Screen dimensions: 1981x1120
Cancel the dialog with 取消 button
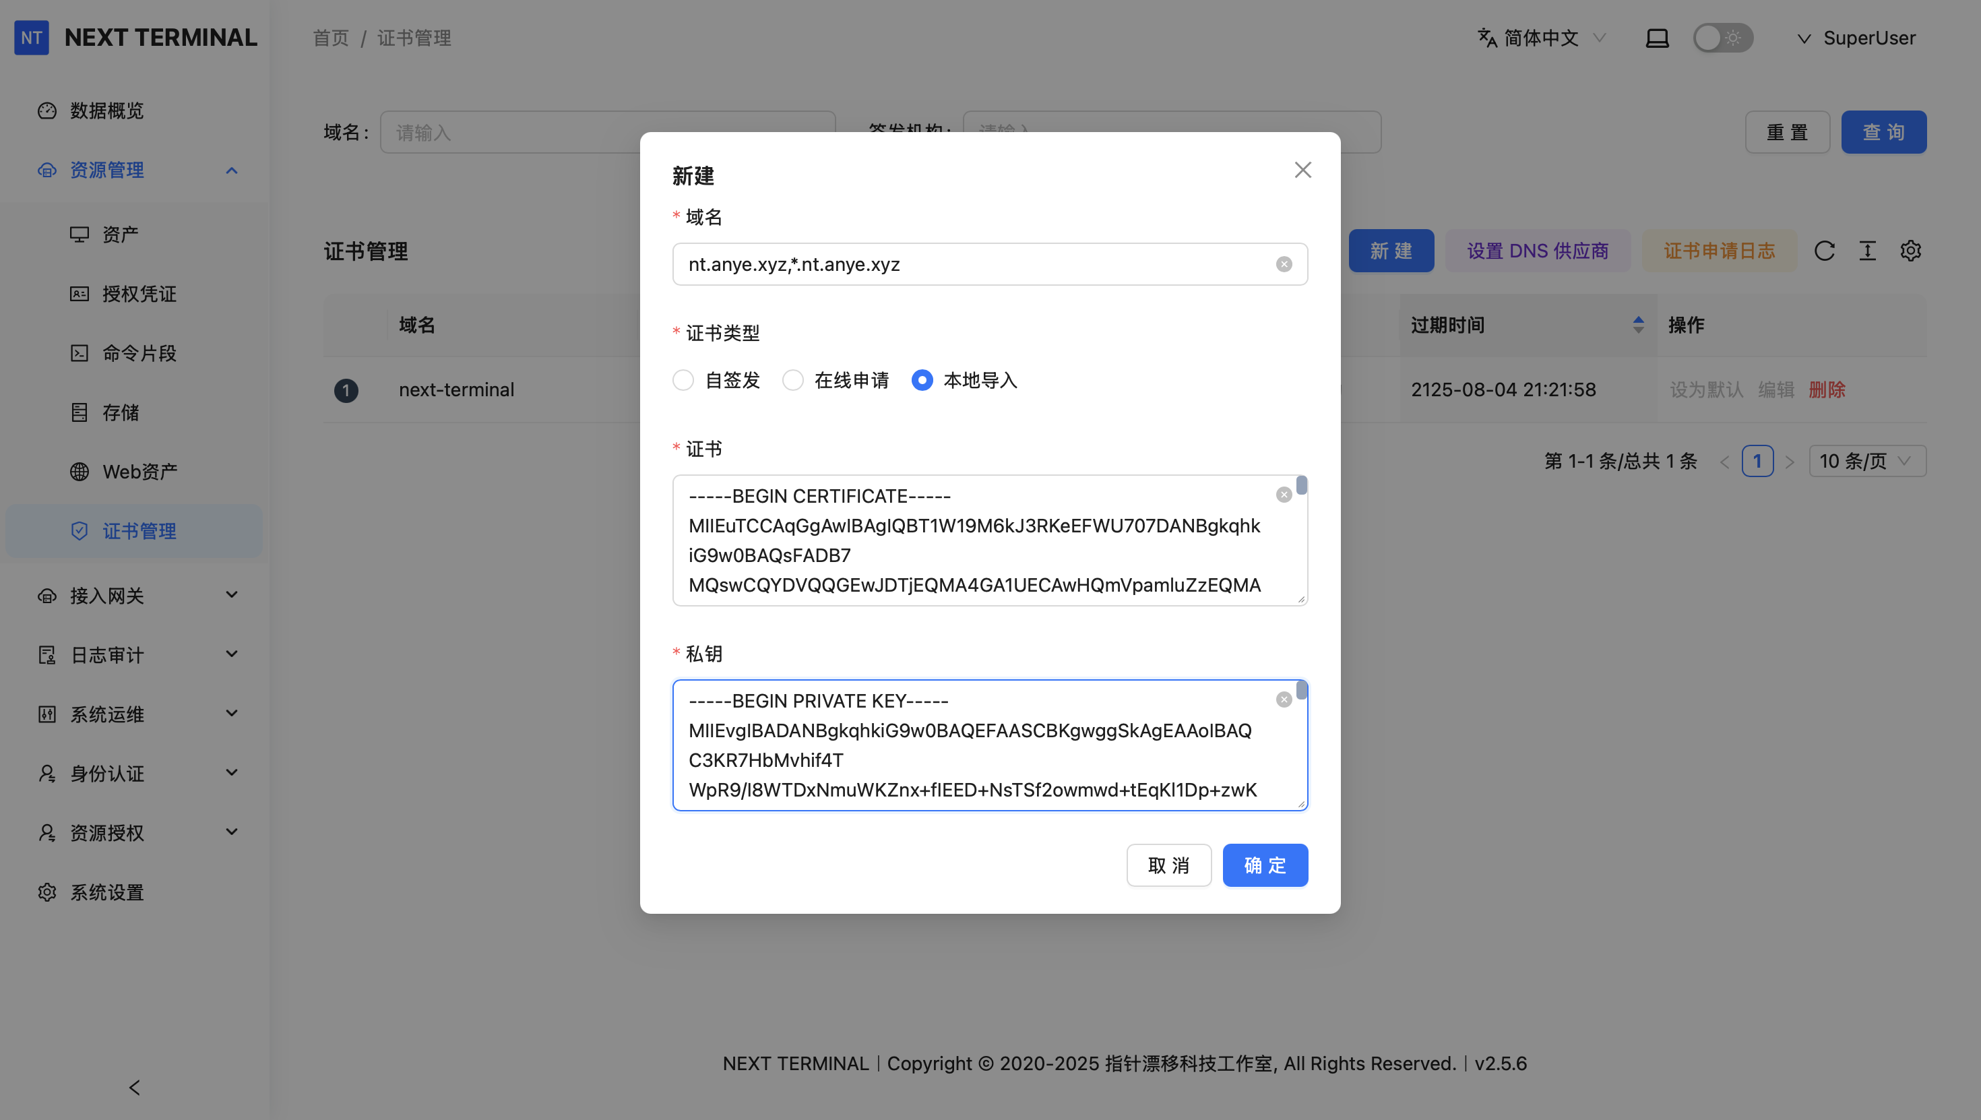pos(1168,865)
